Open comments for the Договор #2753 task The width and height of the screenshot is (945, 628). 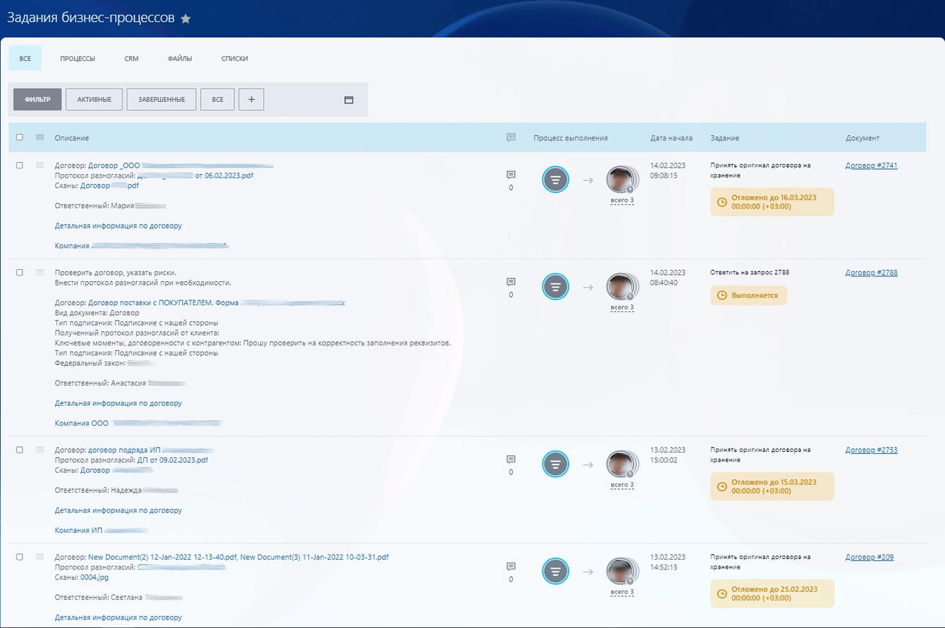pyautogui.click(x=511, y=460)
